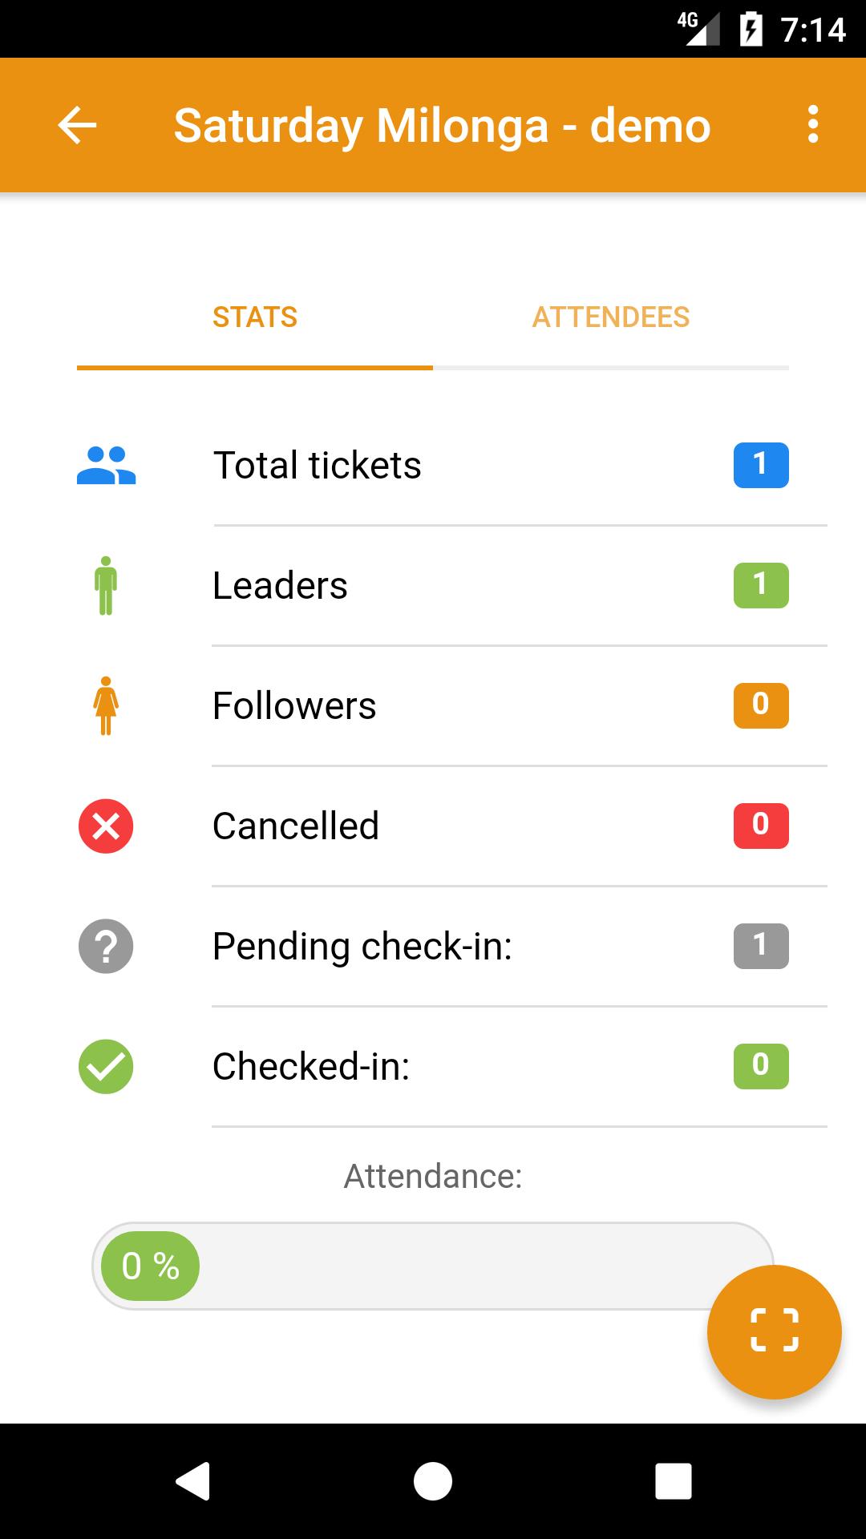Tap the Pending check-in count badge
This screenshot has height=1539, width=866.
760,947
